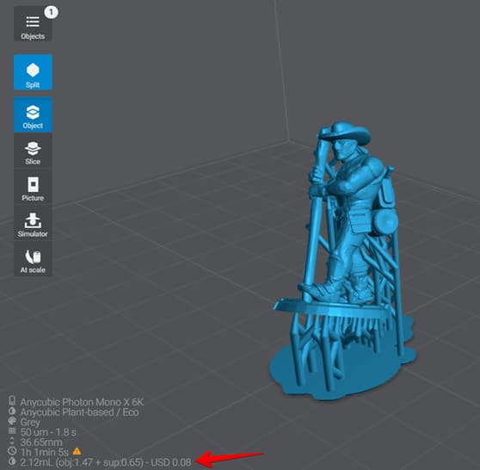Click the clock icon beside print time
This screenshot has height=470, width=480.
pos(12,451)
